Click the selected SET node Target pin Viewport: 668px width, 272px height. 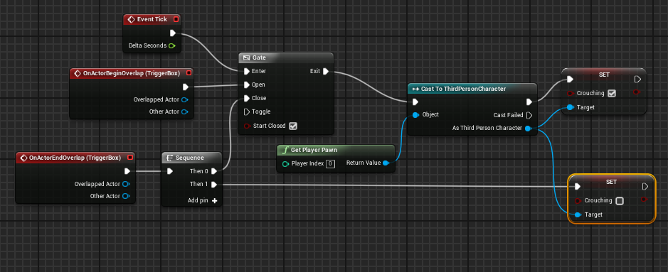click(x=578, y=215)
